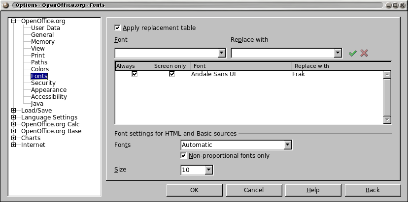Select Java in the options tree

click(x=37, y=104)
